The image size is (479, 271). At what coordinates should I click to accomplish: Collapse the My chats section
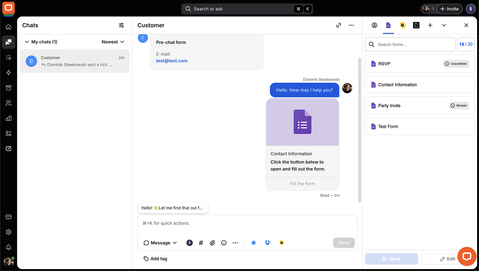pyautogui.click(x=27, y=42)
